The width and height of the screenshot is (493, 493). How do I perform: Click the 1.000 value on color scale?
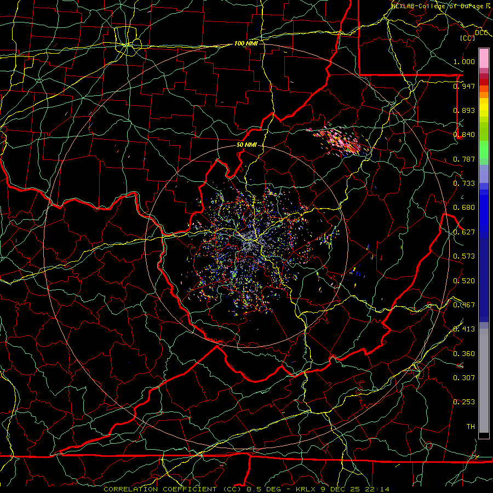(464, 61)
